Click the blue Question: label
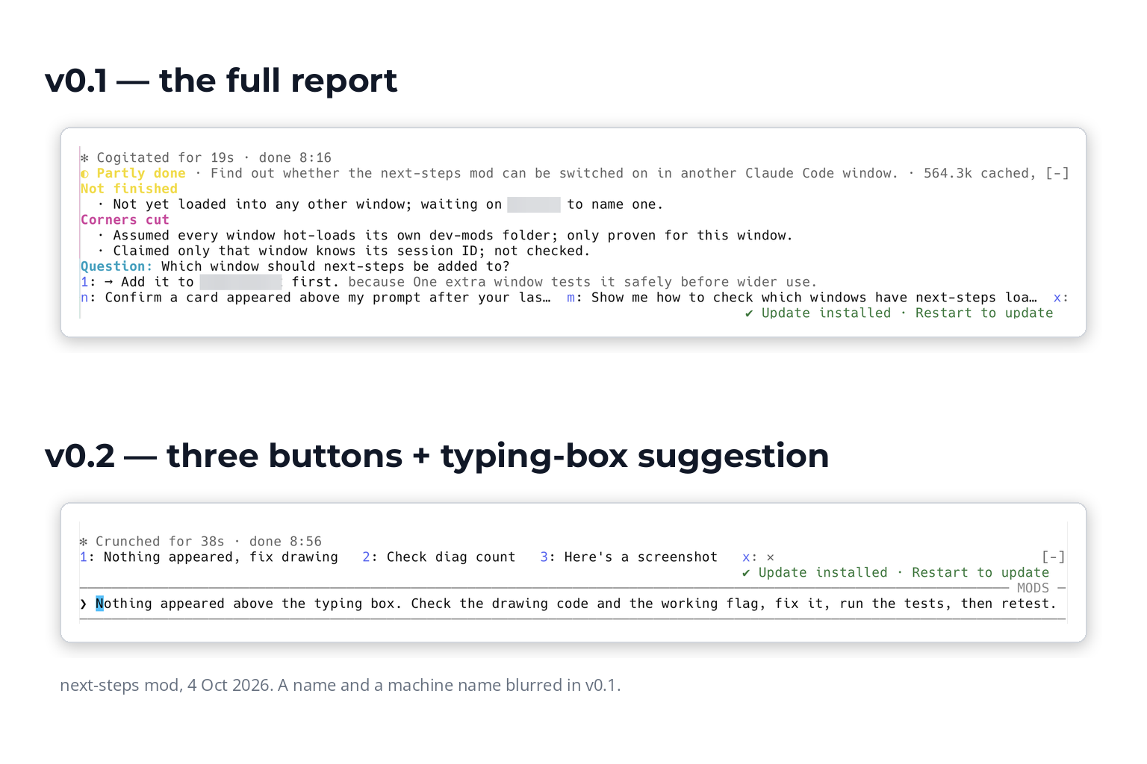The height and width of the screenshot is (764, 1147). coord(116,266)
